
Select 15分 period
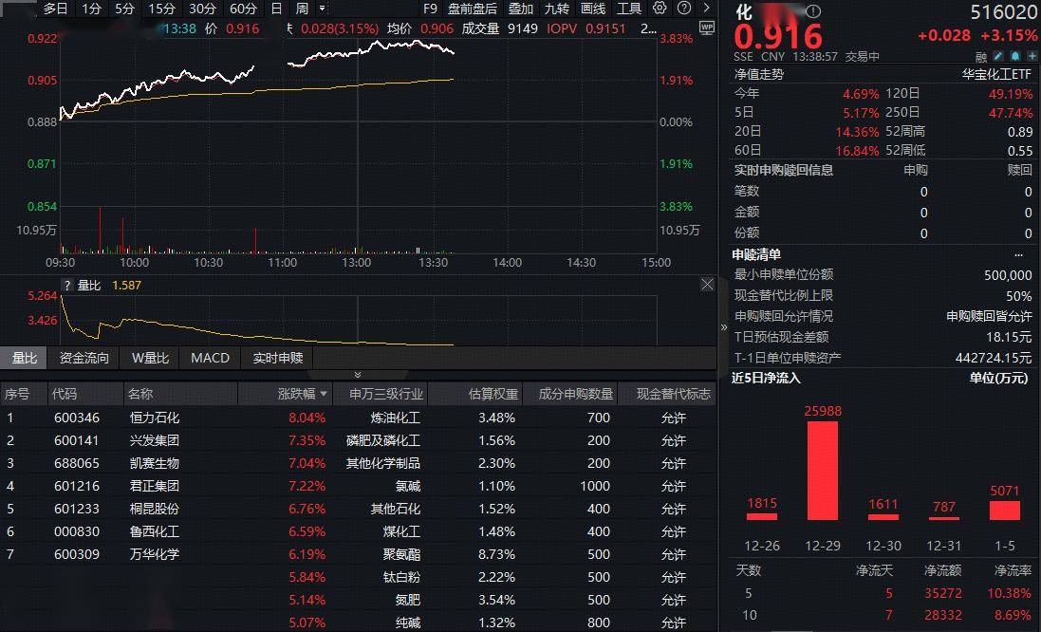pos(161,9)
